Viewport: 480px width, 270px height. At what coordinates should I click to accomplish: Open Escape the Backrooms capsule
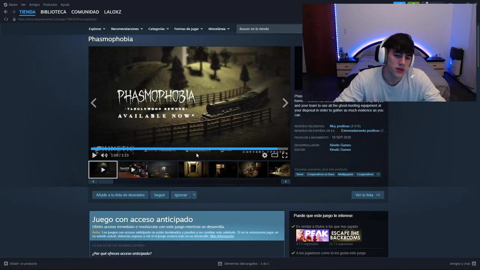345,235
